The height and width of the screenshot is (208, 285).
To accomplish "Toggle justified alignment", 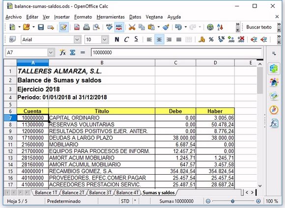I will (179, 39).
